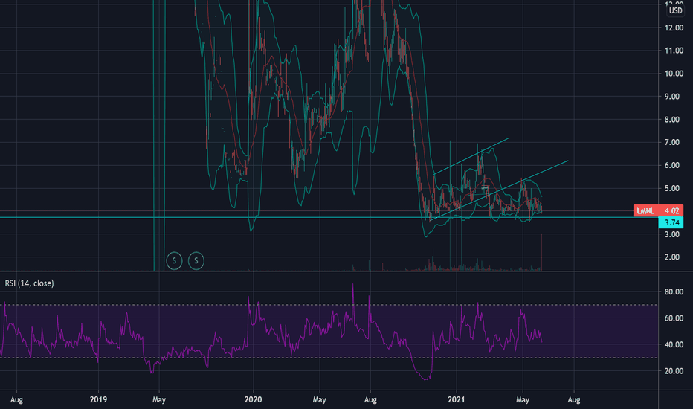Click the first S split marker
The width and height of the screenshot is (693, 409).
(174, 261)
